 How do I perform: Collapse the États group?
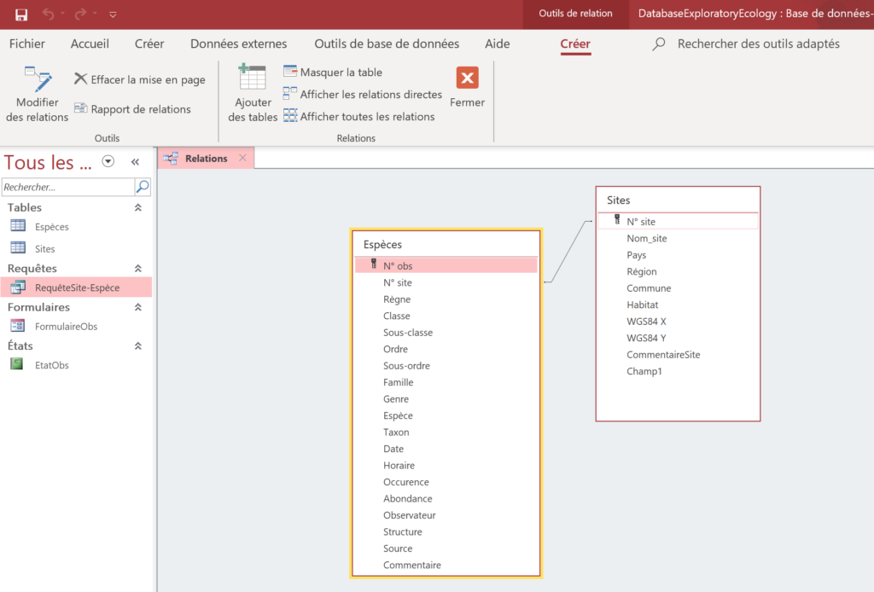pyautogui.click(x=138, y=345)
